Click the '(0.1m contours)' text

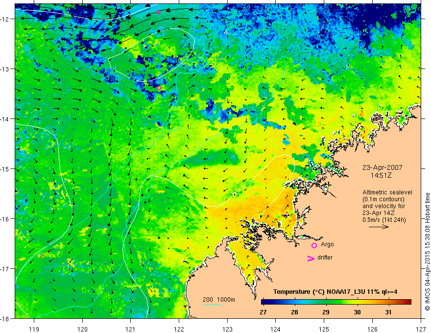tap(383, 199)
